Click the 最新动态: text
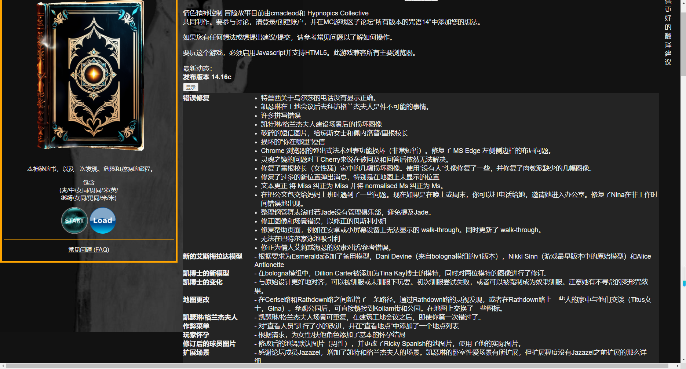 coord(197,68)
